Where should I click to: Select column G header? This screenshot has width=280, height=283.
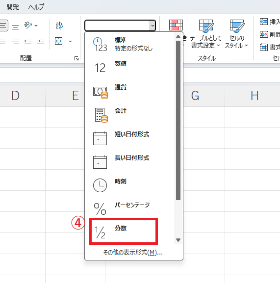click(195, 96)
